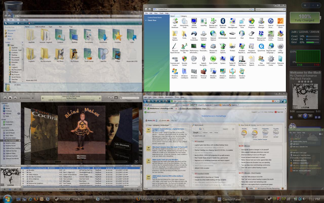Click Classic View in Control Panel

152,20
